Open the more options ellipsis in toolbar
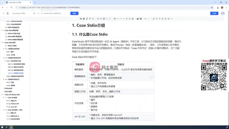229x129 pixels. pyautogui.click(x=172, y=19)
